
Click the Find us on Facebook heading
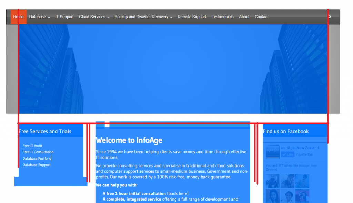[286, 131]
